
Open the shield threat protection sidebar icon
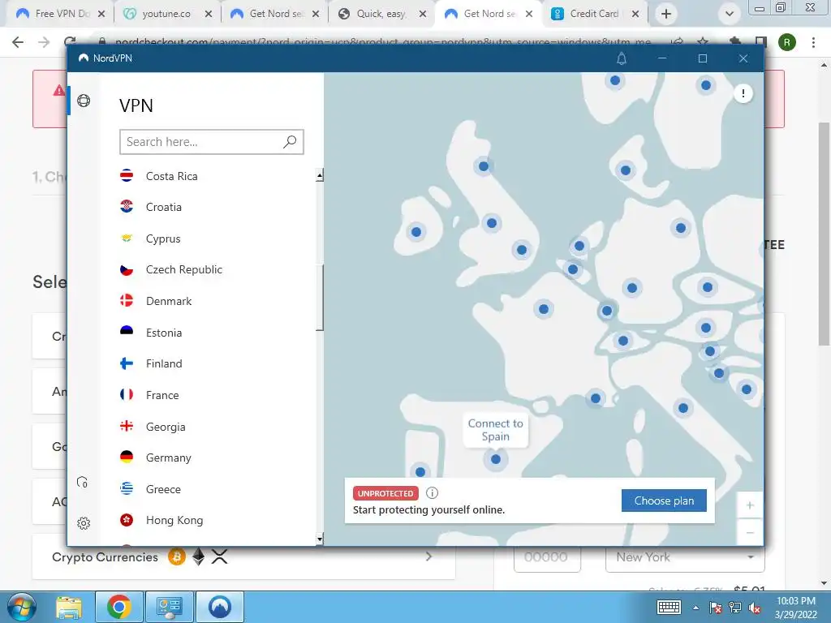pos(83,482)
